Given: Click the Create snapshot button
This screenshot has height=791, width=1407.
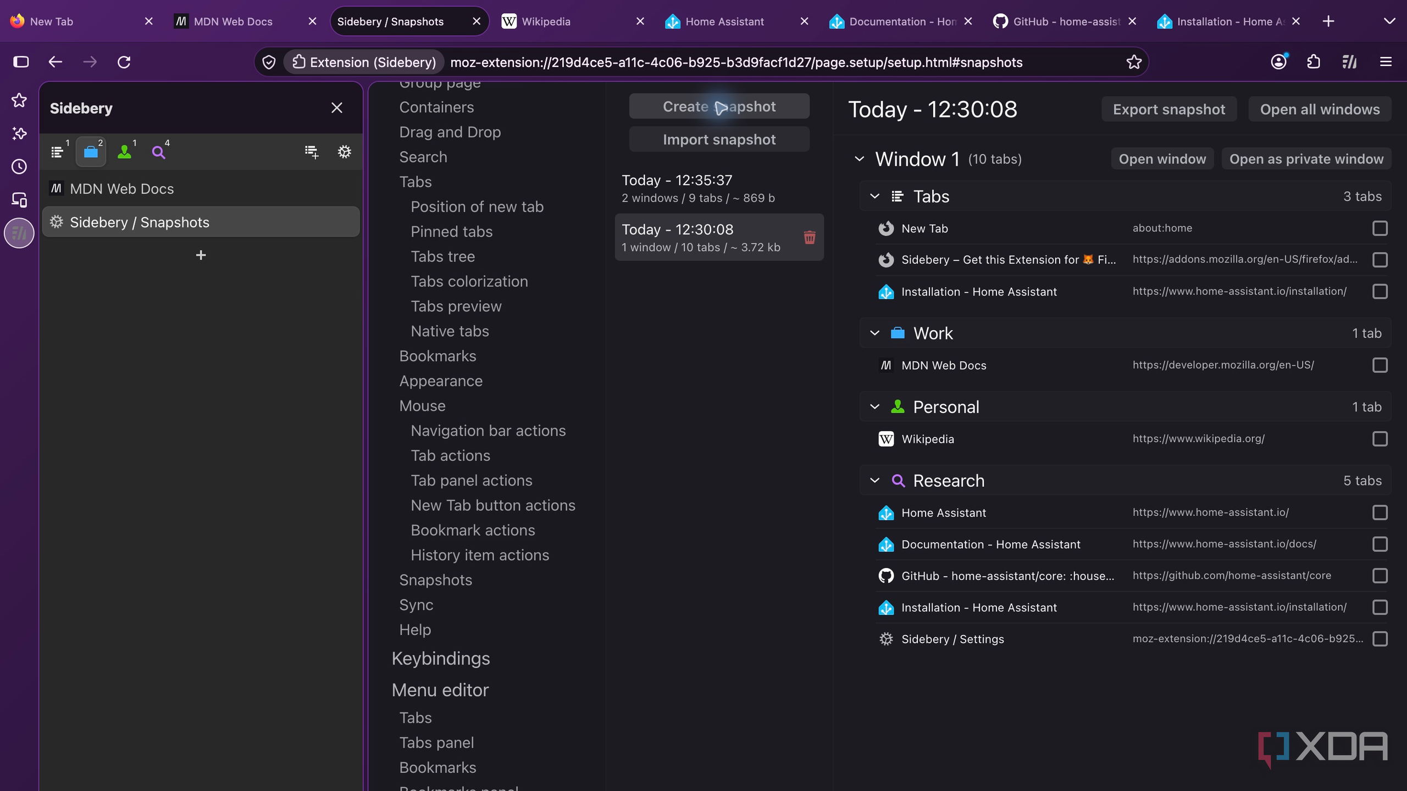Looking at the screenshot, I should pyautogui.click(x=719, y=106).
